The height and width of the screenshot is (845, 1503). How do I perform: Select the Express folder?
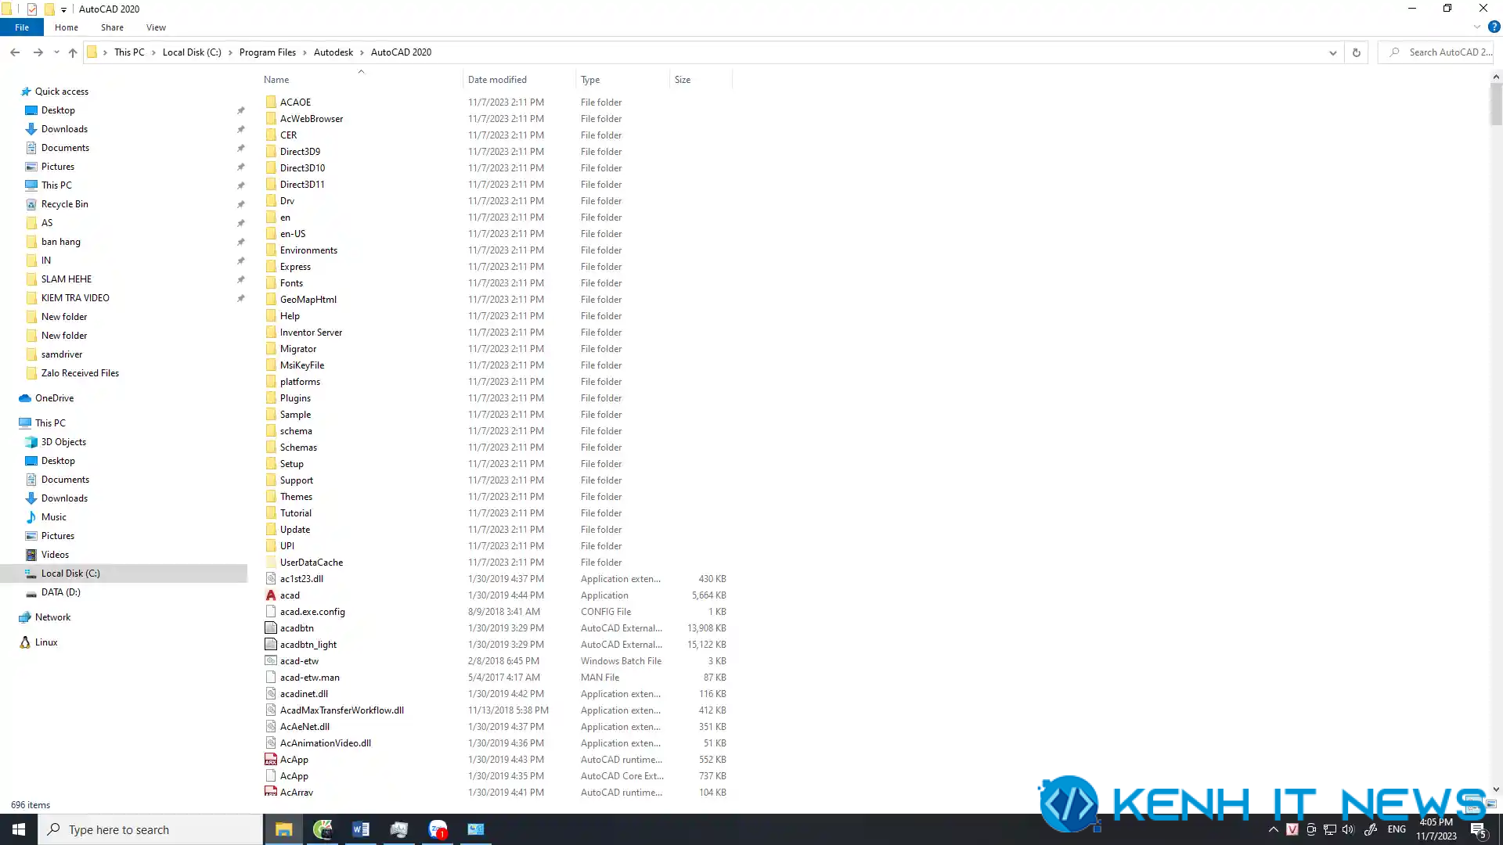[295, 266]
